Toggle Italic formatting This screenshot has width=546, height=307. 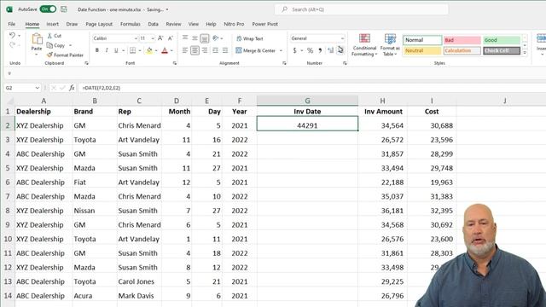tap(107, 50)
